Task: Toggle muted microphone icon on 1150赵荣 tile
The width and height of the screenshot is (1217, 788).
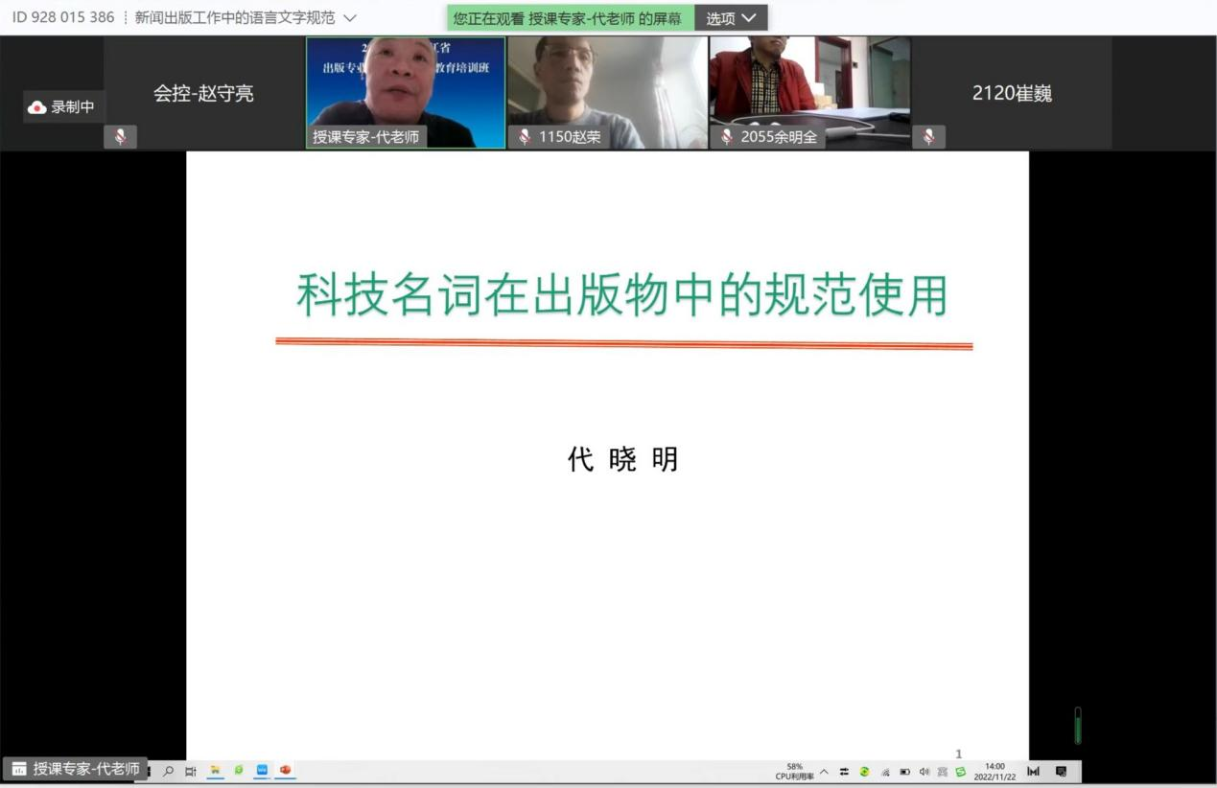Action: point(525,137)
